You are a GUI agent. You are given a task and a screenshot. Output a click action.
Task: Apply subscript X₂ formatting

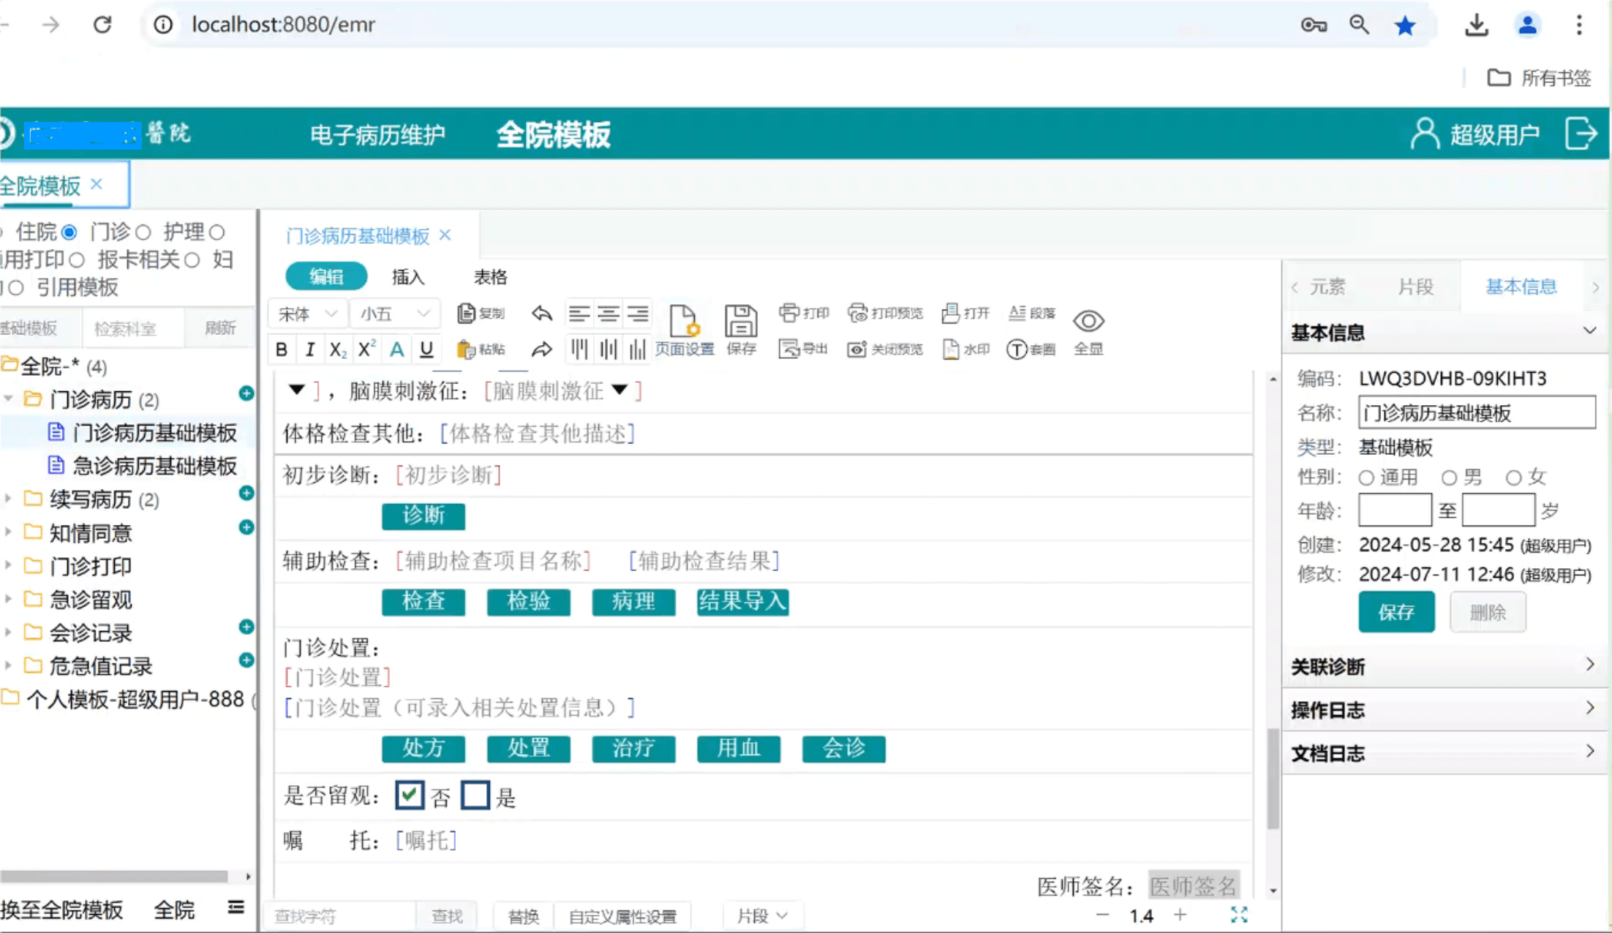337,350
